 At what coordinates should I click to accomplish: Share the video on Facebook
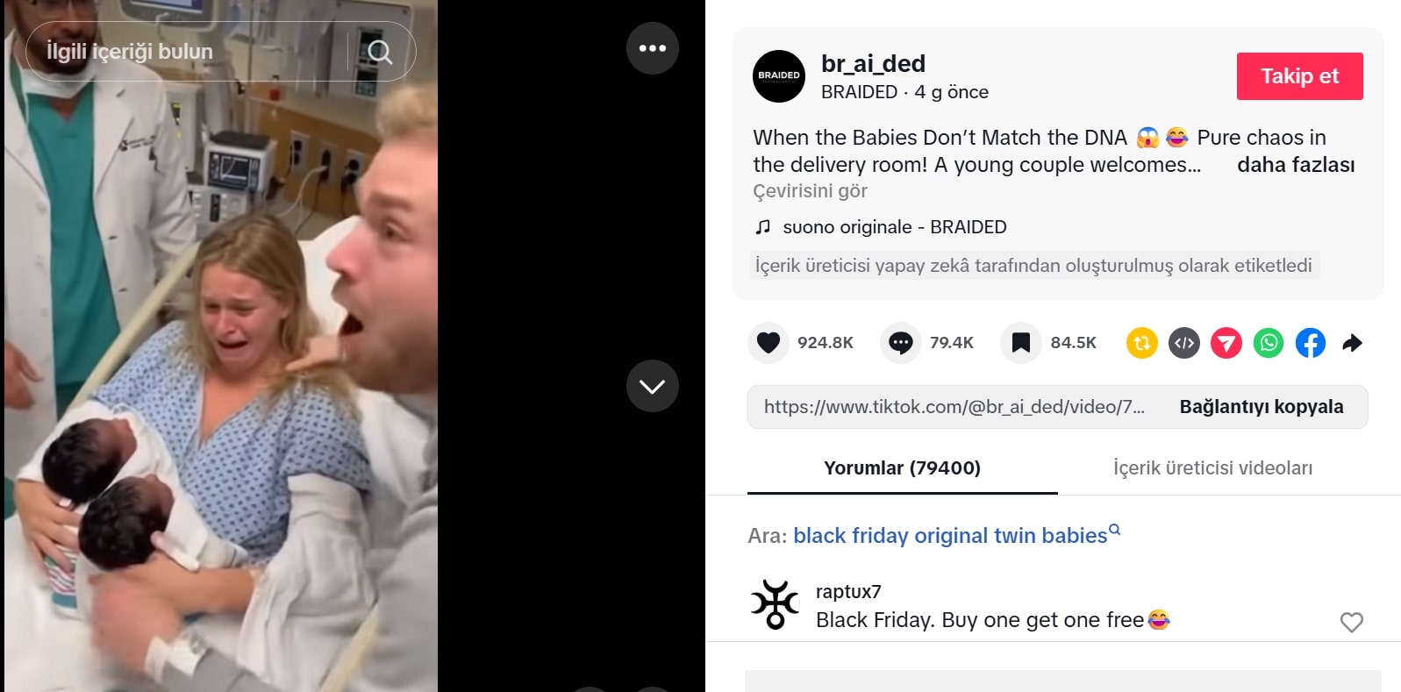[x=1311, y=343]
